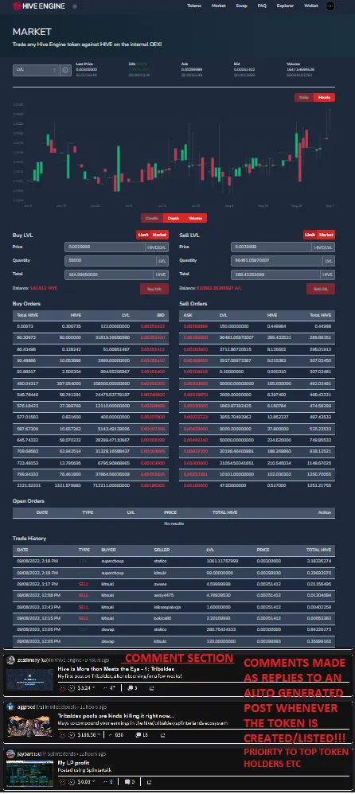Click the 143.912 HIVE balance link

42,288
